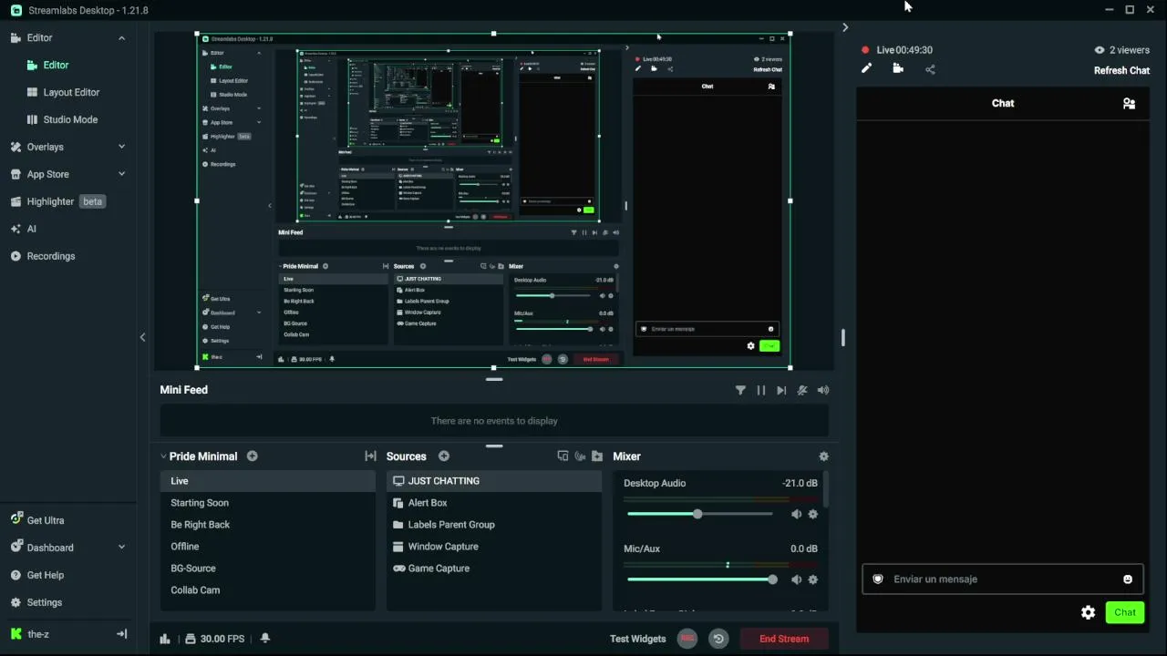Click the FPS performance icon in status bar
This screenshot has width=1167, height=656.
pyautogui.click(x=191, y=639)
